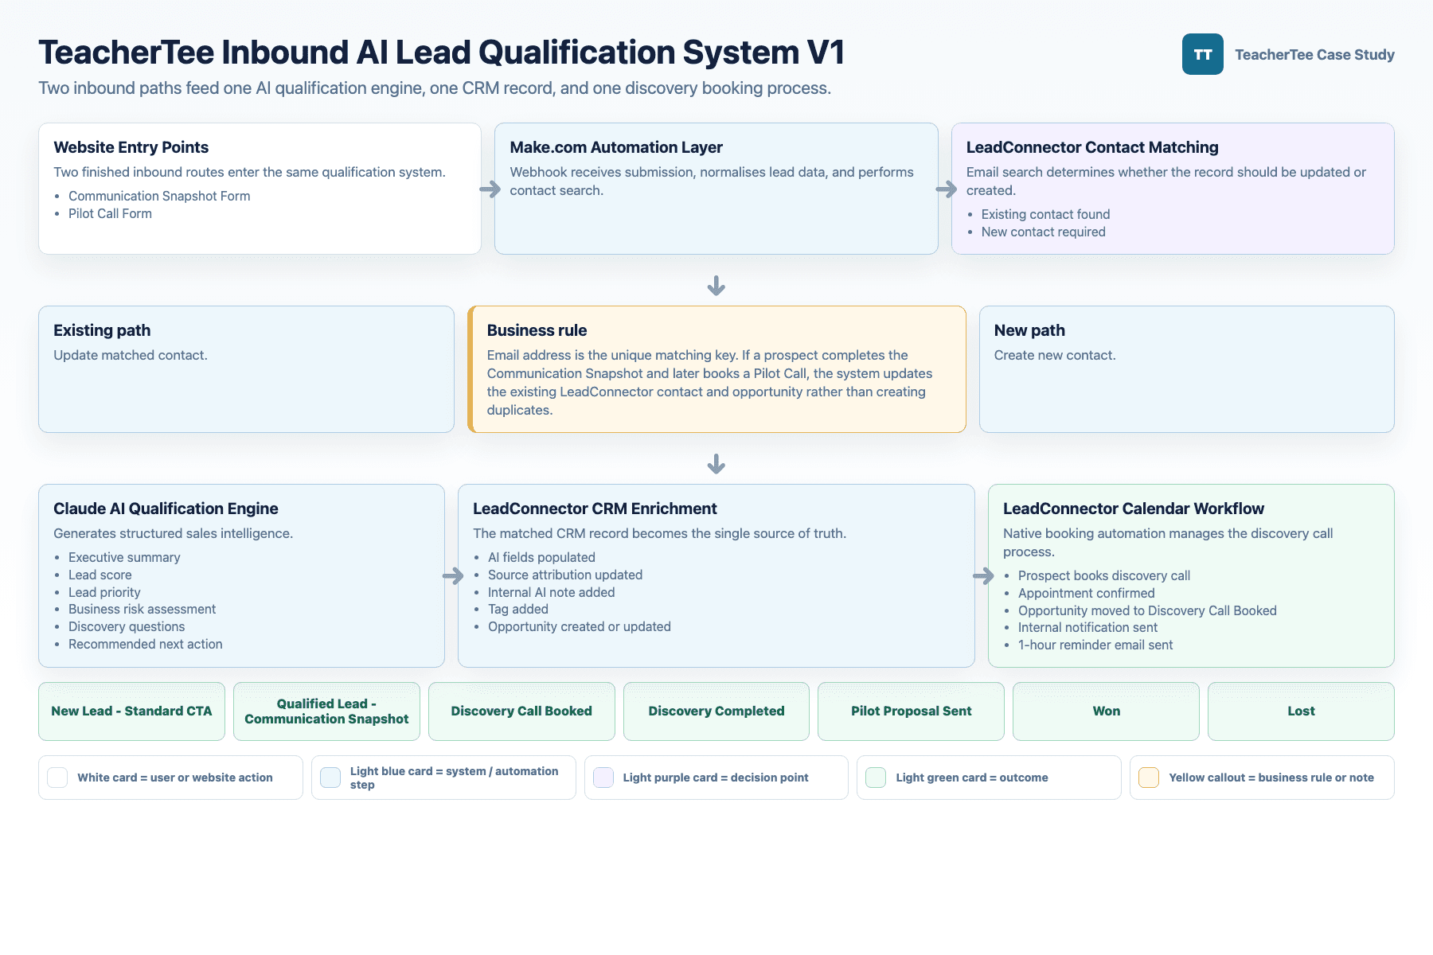
Task: Click the LeadConnector Calendar Workflow heading
Action: pos(1134,509)
